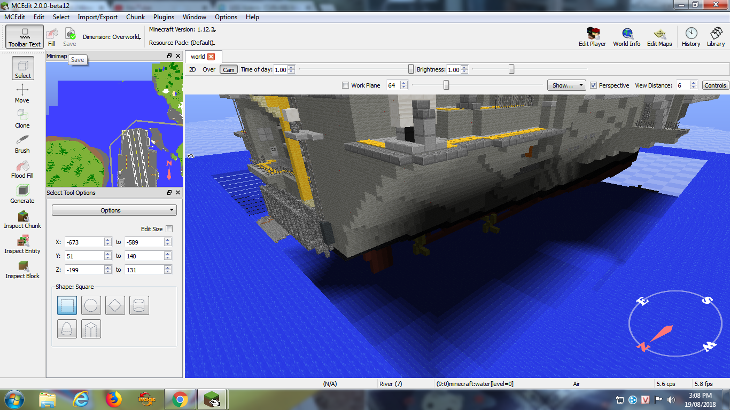
Task: Open the Import/Export menu
Action: [x=97, y=17]
